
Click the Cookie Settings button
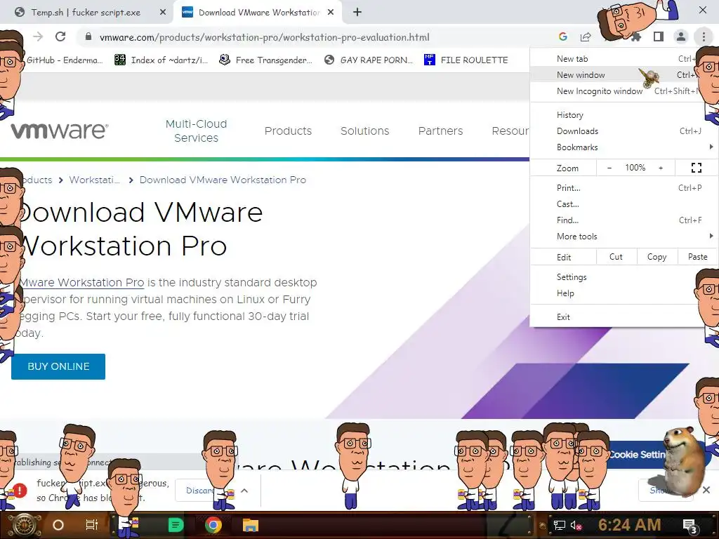[x=638, y=454]
